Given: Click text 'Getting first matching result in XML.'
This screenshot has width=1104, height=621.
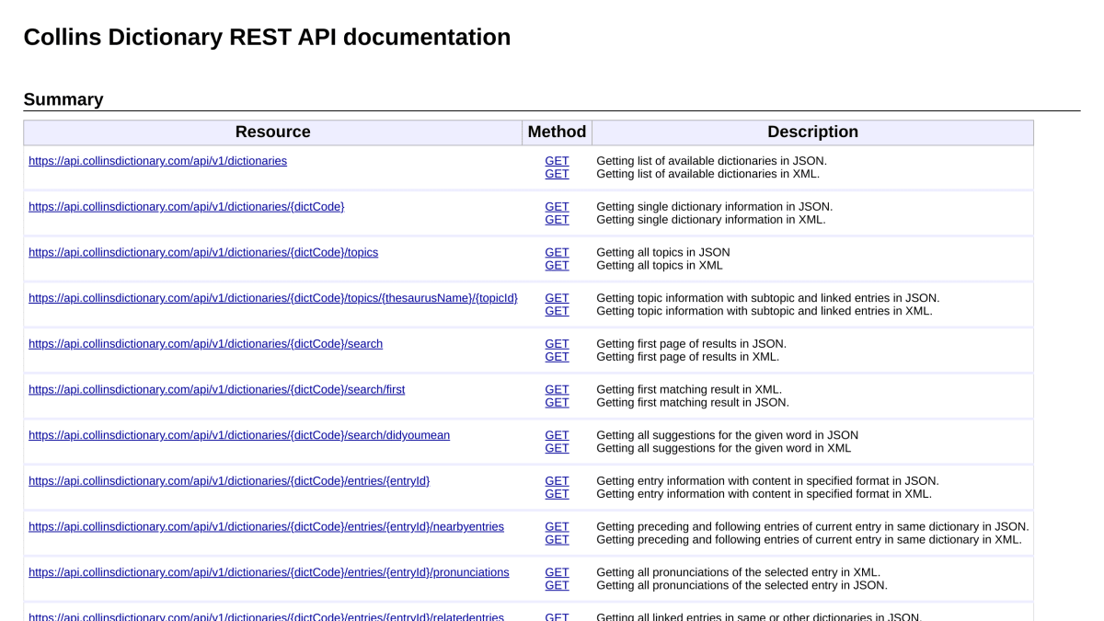Looking at the screenshot, I should (x=689, y=389).
